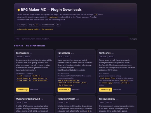Select the FACES tag on HpFaceSwap
This screenshot has width=151, height=113.
coord(60,57)
